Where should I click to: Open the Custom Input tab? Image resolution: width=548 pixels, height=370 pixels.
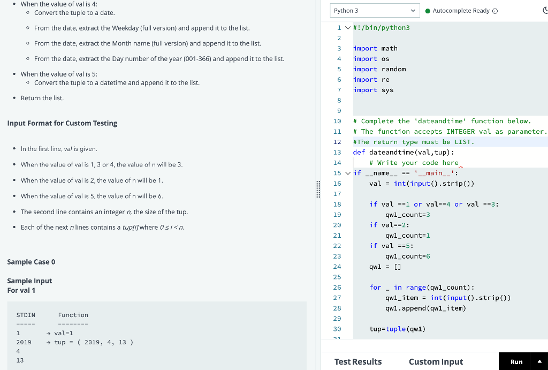tap(436, 361)
